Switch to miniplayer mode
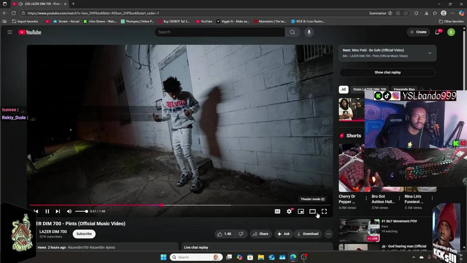The image size is (467, 263). point(301,211)
